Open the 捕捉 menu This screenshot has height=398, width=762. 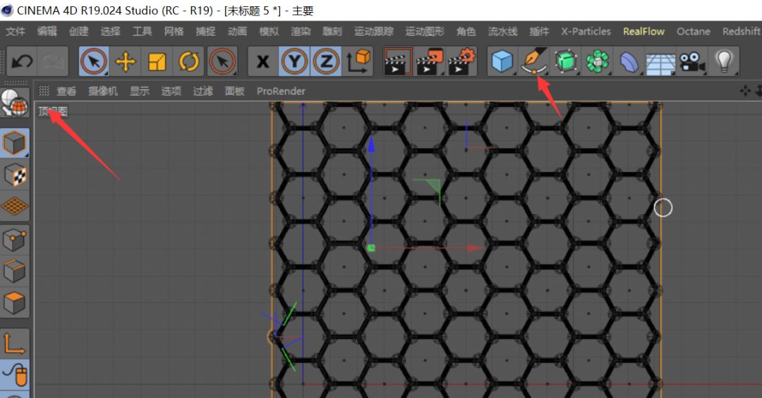[205, 32]
